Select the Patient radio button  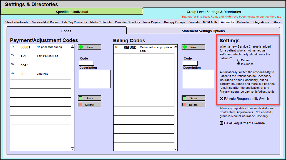[239, 60]
